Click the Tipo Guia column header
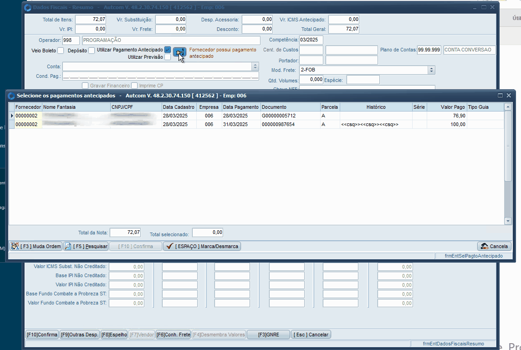The height and width of the screenshot is (350, 521). (485, 107)
